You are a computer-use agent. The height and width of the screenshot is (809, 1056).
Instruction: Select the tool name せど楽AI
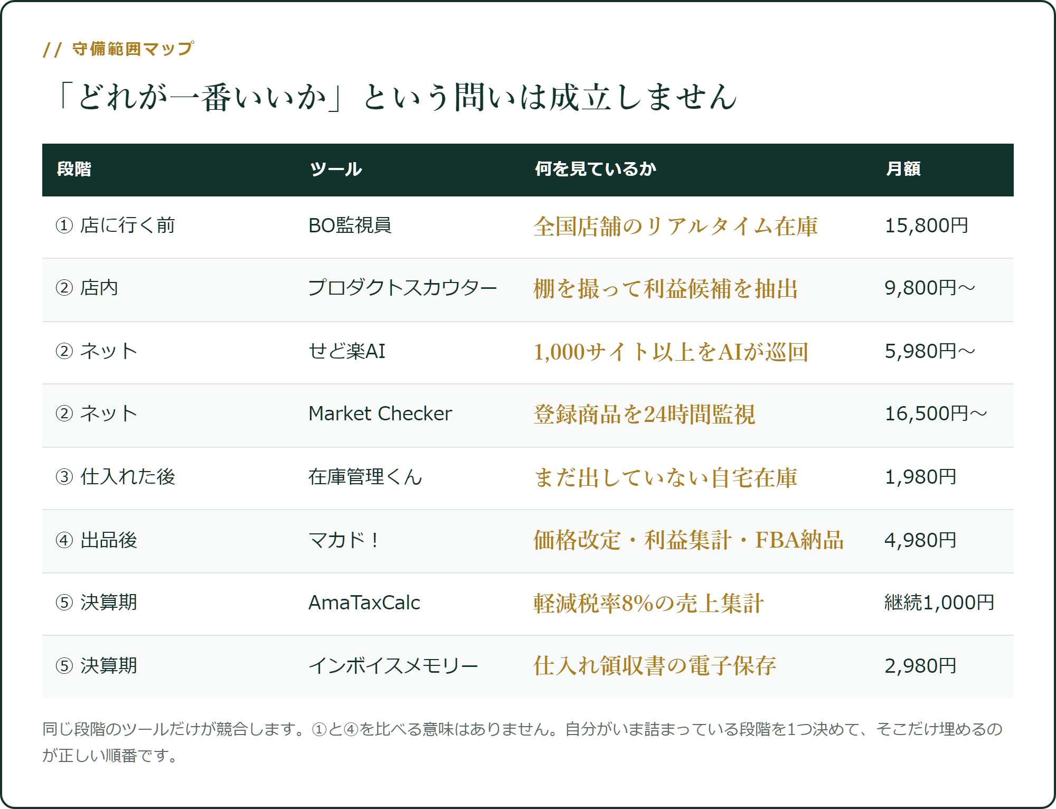click(x=347, y=351)
